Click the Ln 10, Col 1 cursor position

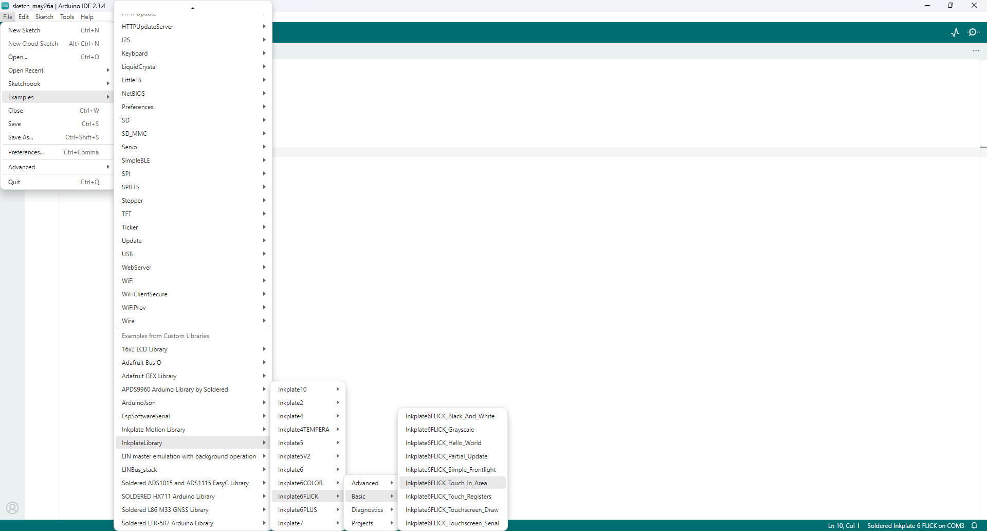tap(844, 525)
